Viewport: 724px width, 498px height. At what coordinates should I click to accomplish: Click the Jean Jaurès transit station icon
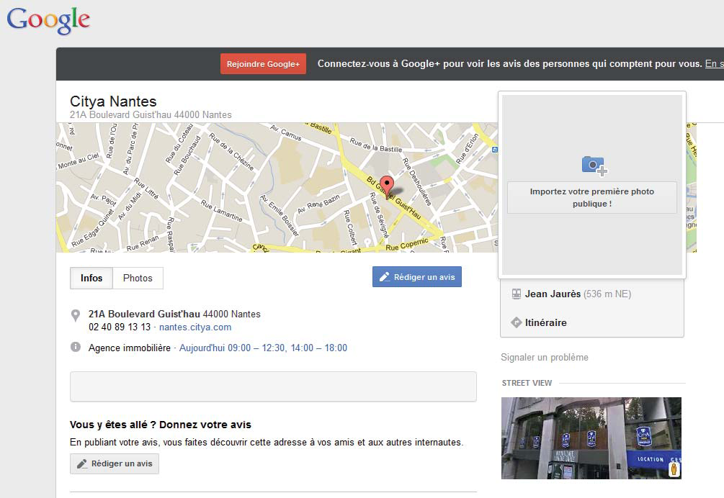[517, 294]
